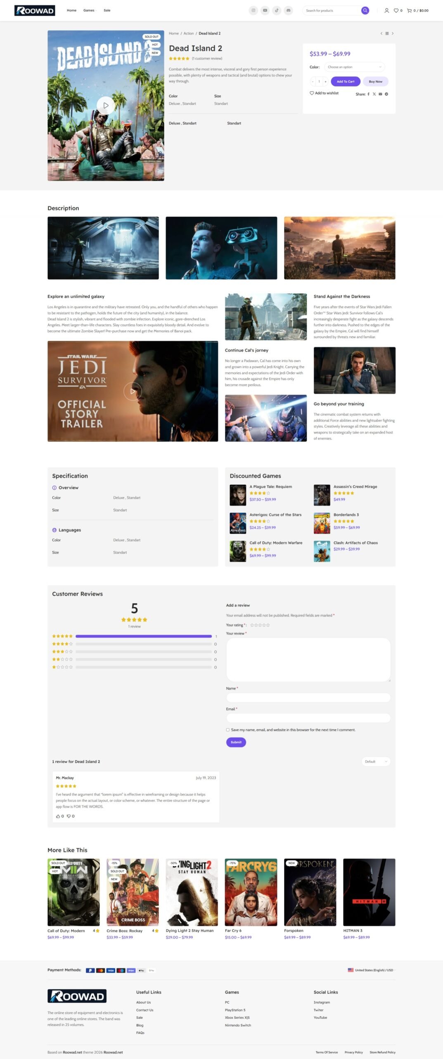Open the shopping cart icon
443x1059 pixels.
tap(409, 11)
